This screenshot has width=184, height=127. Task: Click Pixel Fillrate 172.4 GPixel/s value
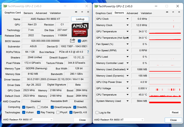32,63
